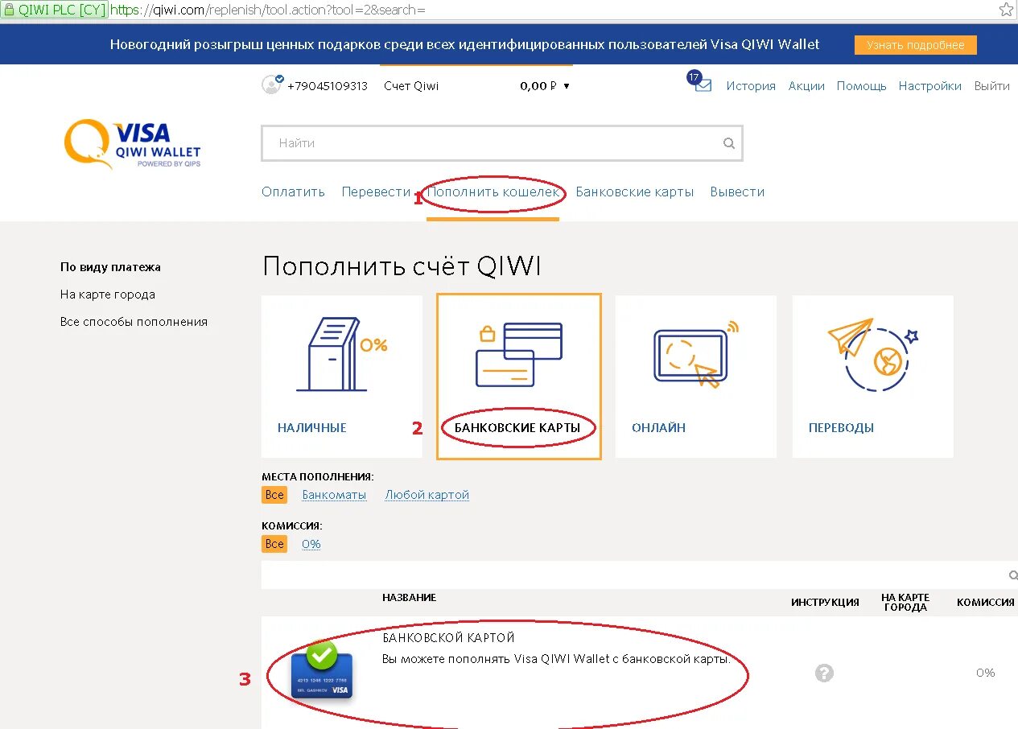The width and height of the screenshot is (1018, 729).
Task: Open the БАНКОВСКОЙ КАРТОЙ row title
Action: point(448,638)
